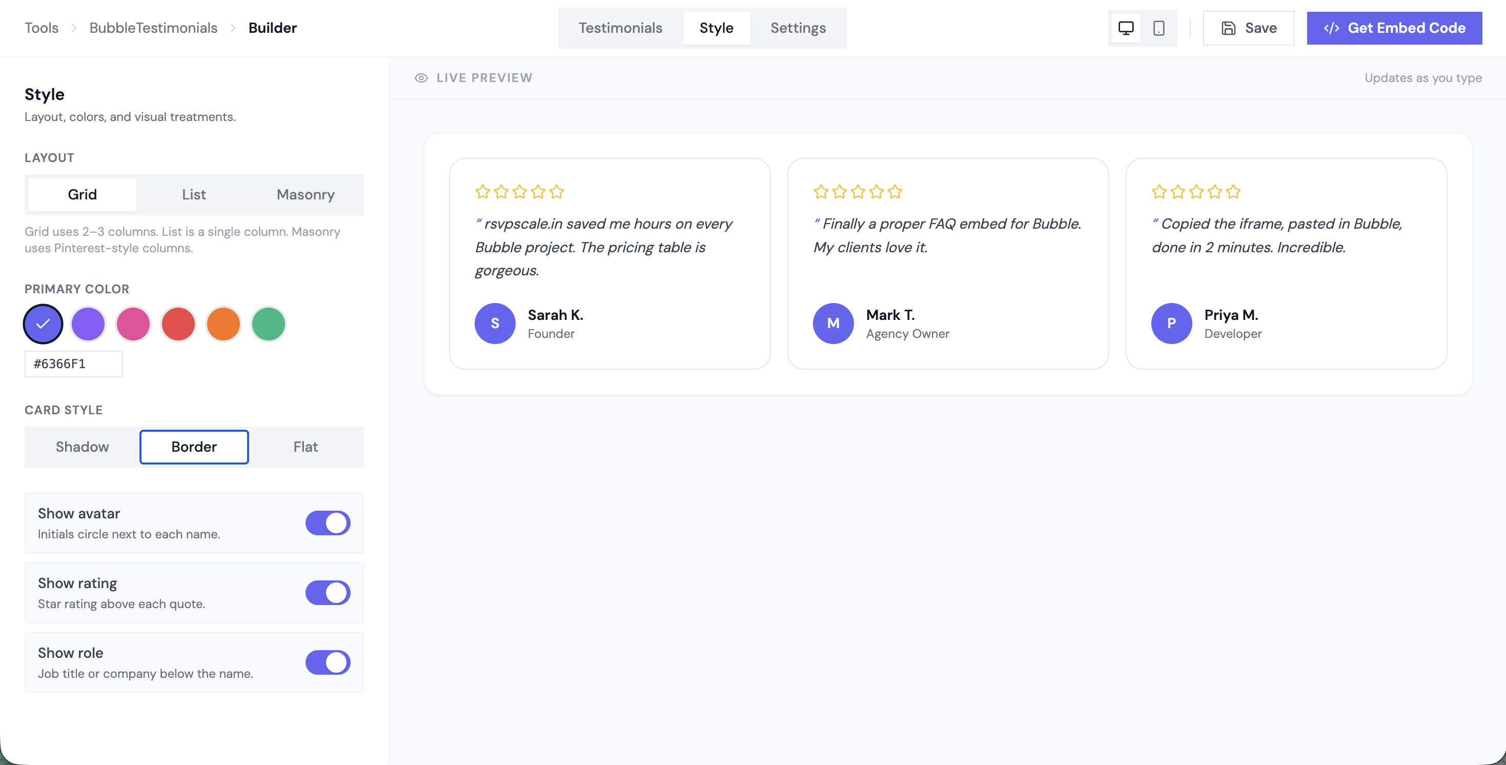
Task: Click 'Updates as you type' text
Action: [1423, 78]
